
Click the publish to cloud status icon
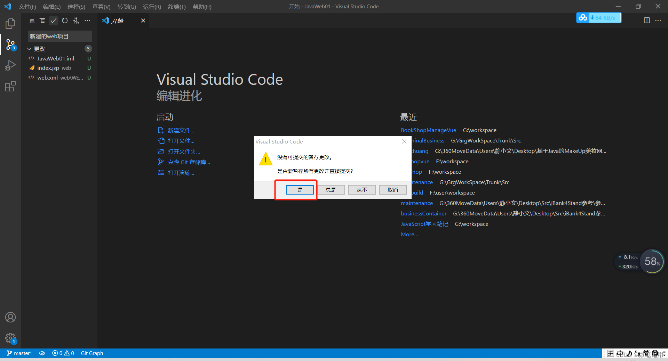coord(42,353)
